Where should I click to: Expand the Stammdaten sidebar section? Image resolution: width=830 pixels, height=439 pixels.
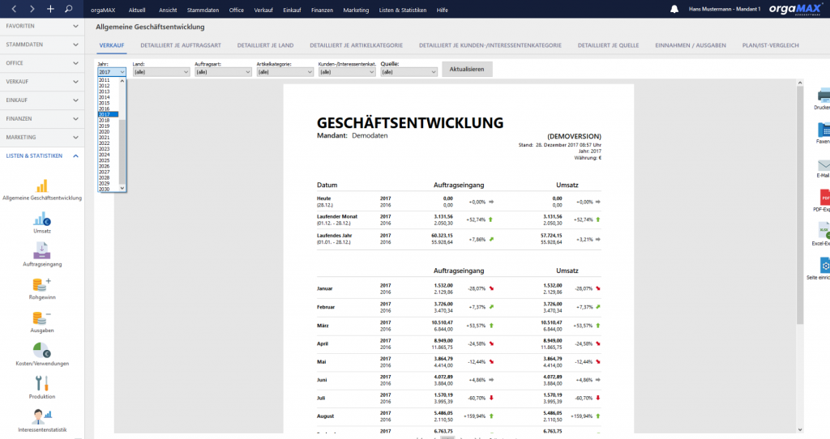(42, 45)
